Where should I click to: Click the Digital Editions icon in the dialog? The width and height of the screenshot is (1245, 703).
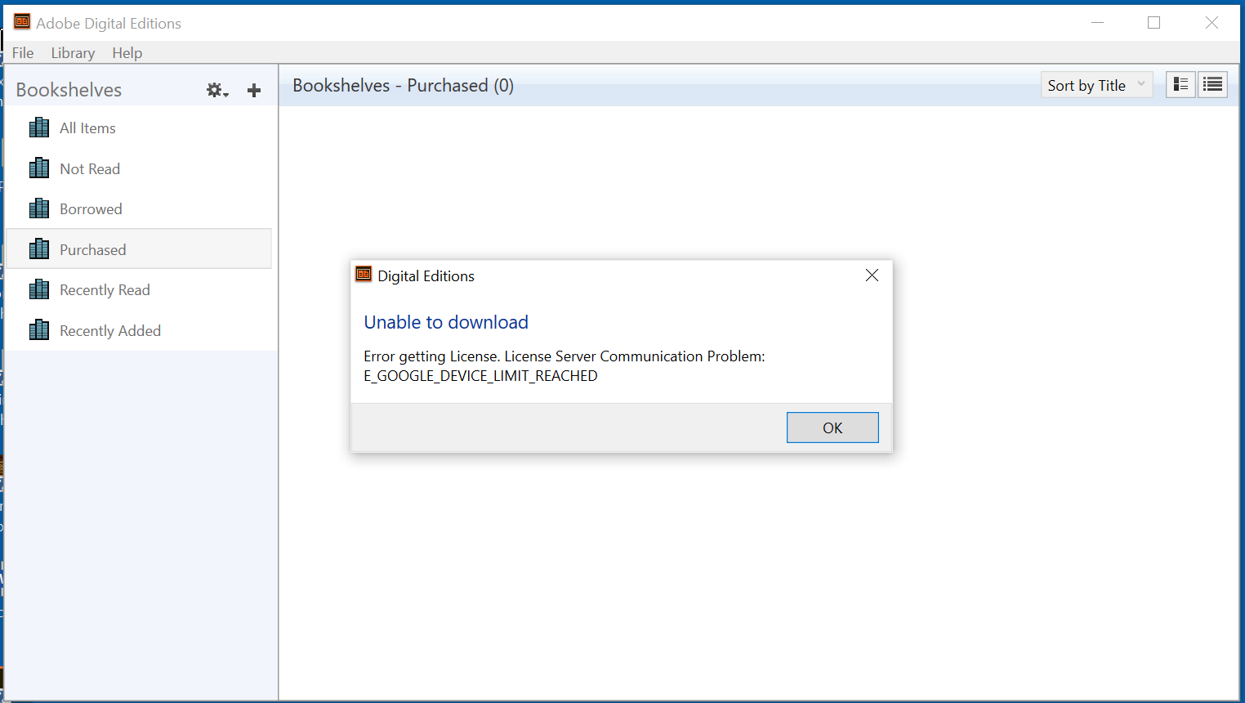tap(363, 274)
